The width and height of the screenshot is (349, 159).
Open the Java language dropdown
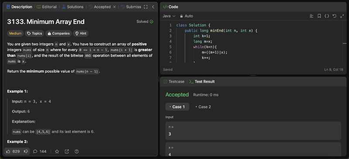pos(169,16)
